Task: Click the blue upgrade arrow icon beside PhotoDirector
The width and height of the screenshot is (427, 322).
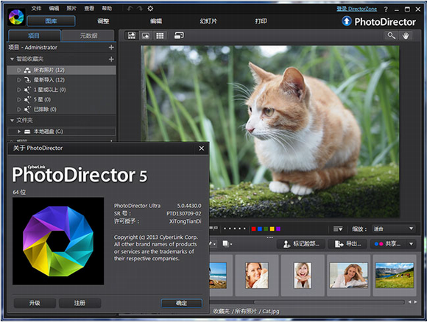Action: click(347, 21)
